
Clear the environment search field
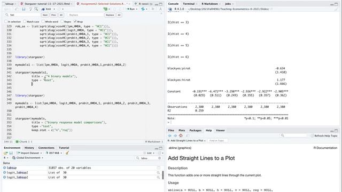[159, 158]
